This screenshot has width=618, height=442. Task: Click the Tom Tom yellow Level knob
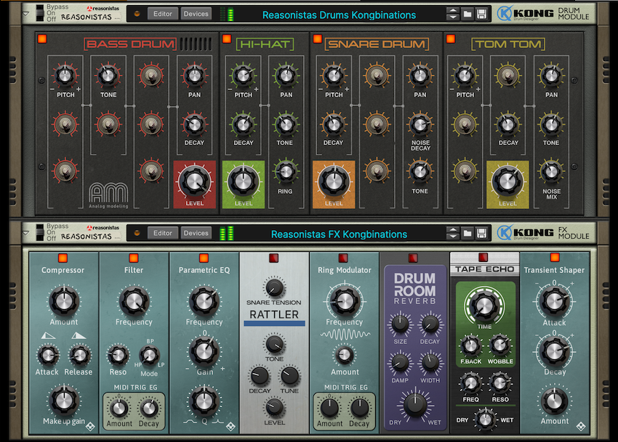[x=507, y=181]
